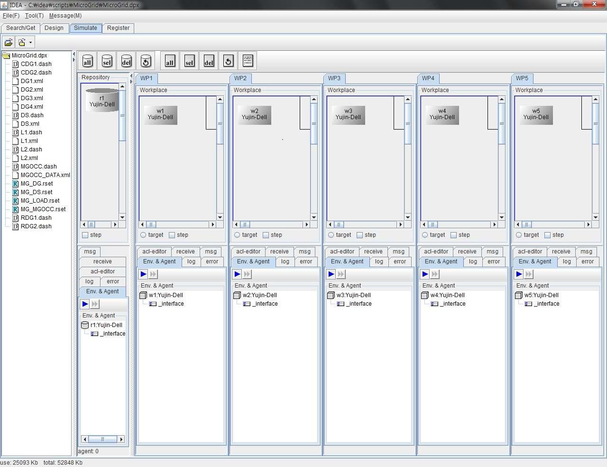The image size is (607, 467).
Task: Click the repository panel play button
Action: [x=85, y=304]
